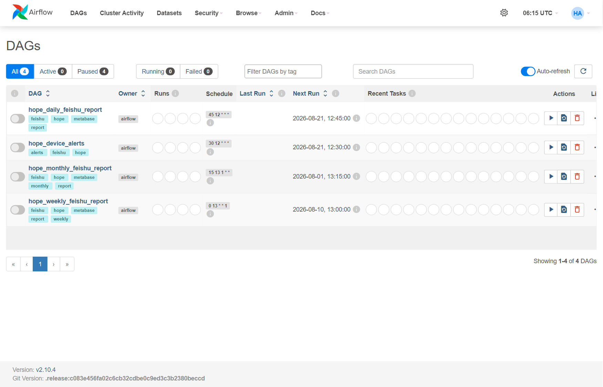Reparse the hope_daily_feishu_report DAG

pos(564,118)
